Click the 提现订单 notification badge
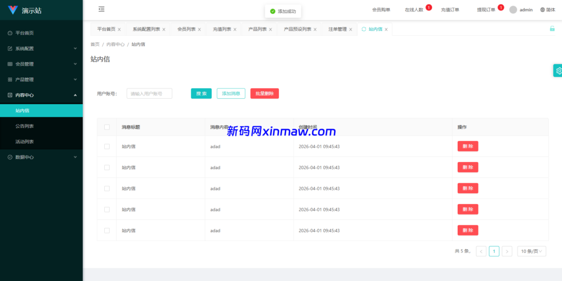 [x=501, y=7]
